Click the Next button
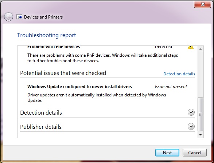The width and height of the screenshot is (214, 163). point(167,153)
